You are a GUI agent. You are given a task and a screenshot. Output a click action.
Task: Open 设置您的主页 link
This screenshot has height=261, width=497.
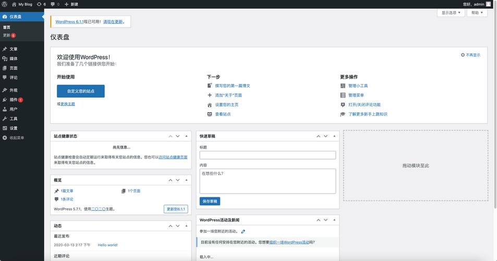[227, 104]
